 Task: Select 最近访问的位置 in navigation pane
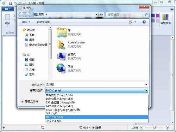click(x=36, y=45)
